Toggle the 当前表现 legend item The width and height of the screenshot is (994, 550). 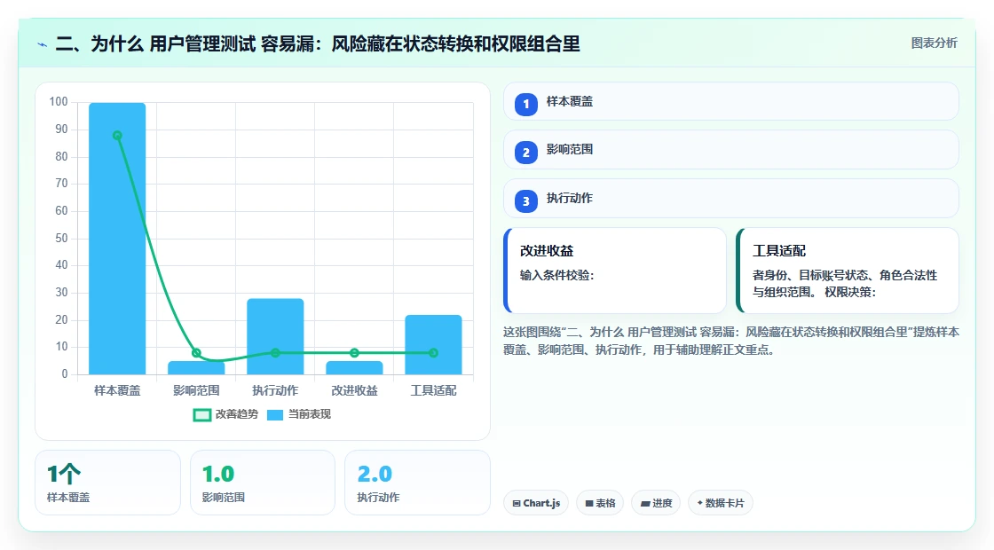(x=298, y=414)
